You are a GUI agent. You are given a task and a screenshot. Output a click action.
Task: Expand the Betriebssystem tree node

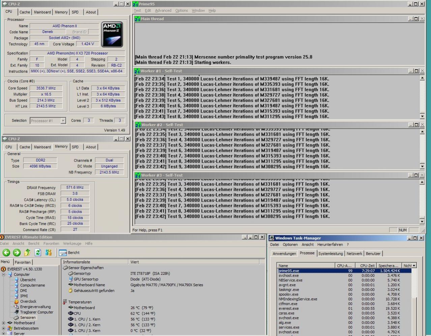click(4, 328)
